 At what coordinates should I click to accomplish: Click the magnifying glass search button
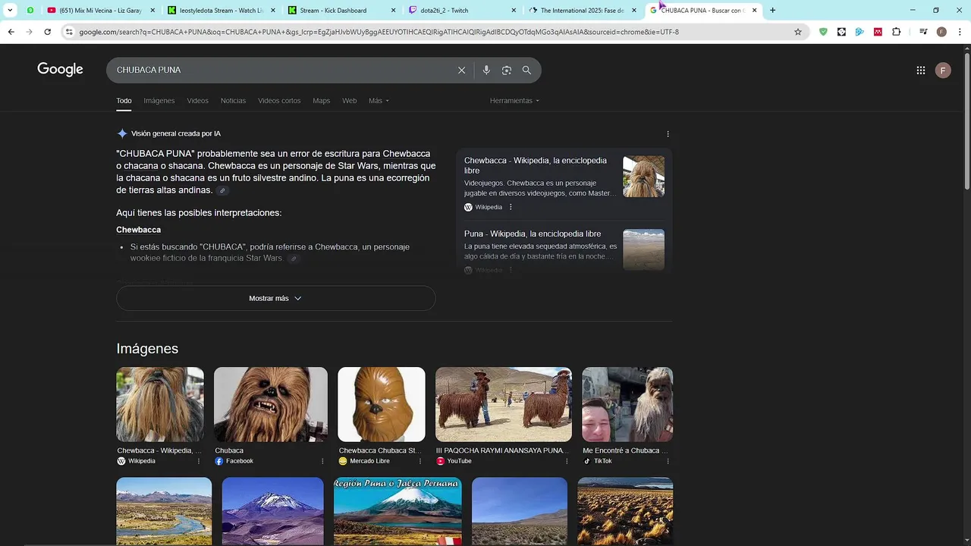point(526,70)
